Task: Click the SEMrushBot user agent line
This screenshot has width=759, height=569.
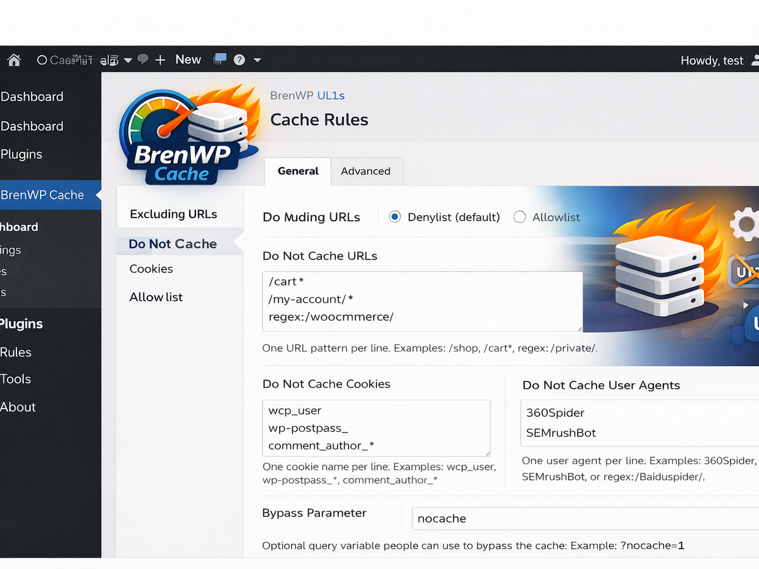Action: point(561,433)
